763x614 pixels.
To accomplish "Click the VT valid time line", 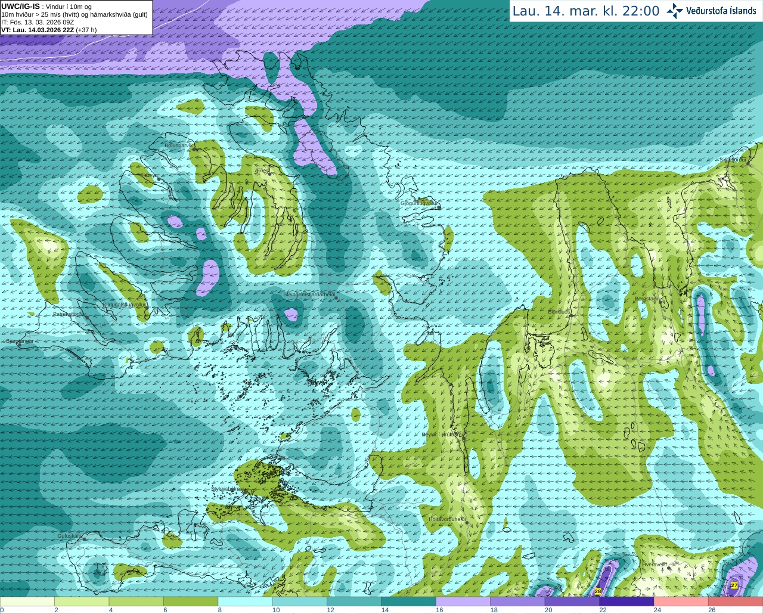I will 49,30.
